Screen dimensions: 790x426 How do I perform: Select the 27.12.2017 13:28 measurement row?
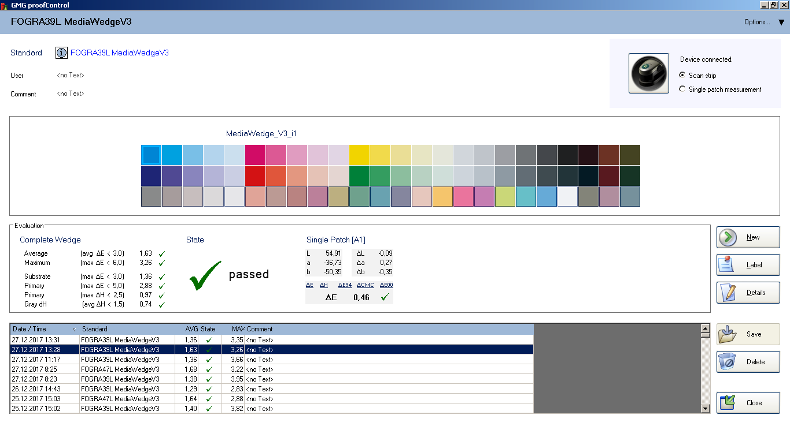[272, 350]
